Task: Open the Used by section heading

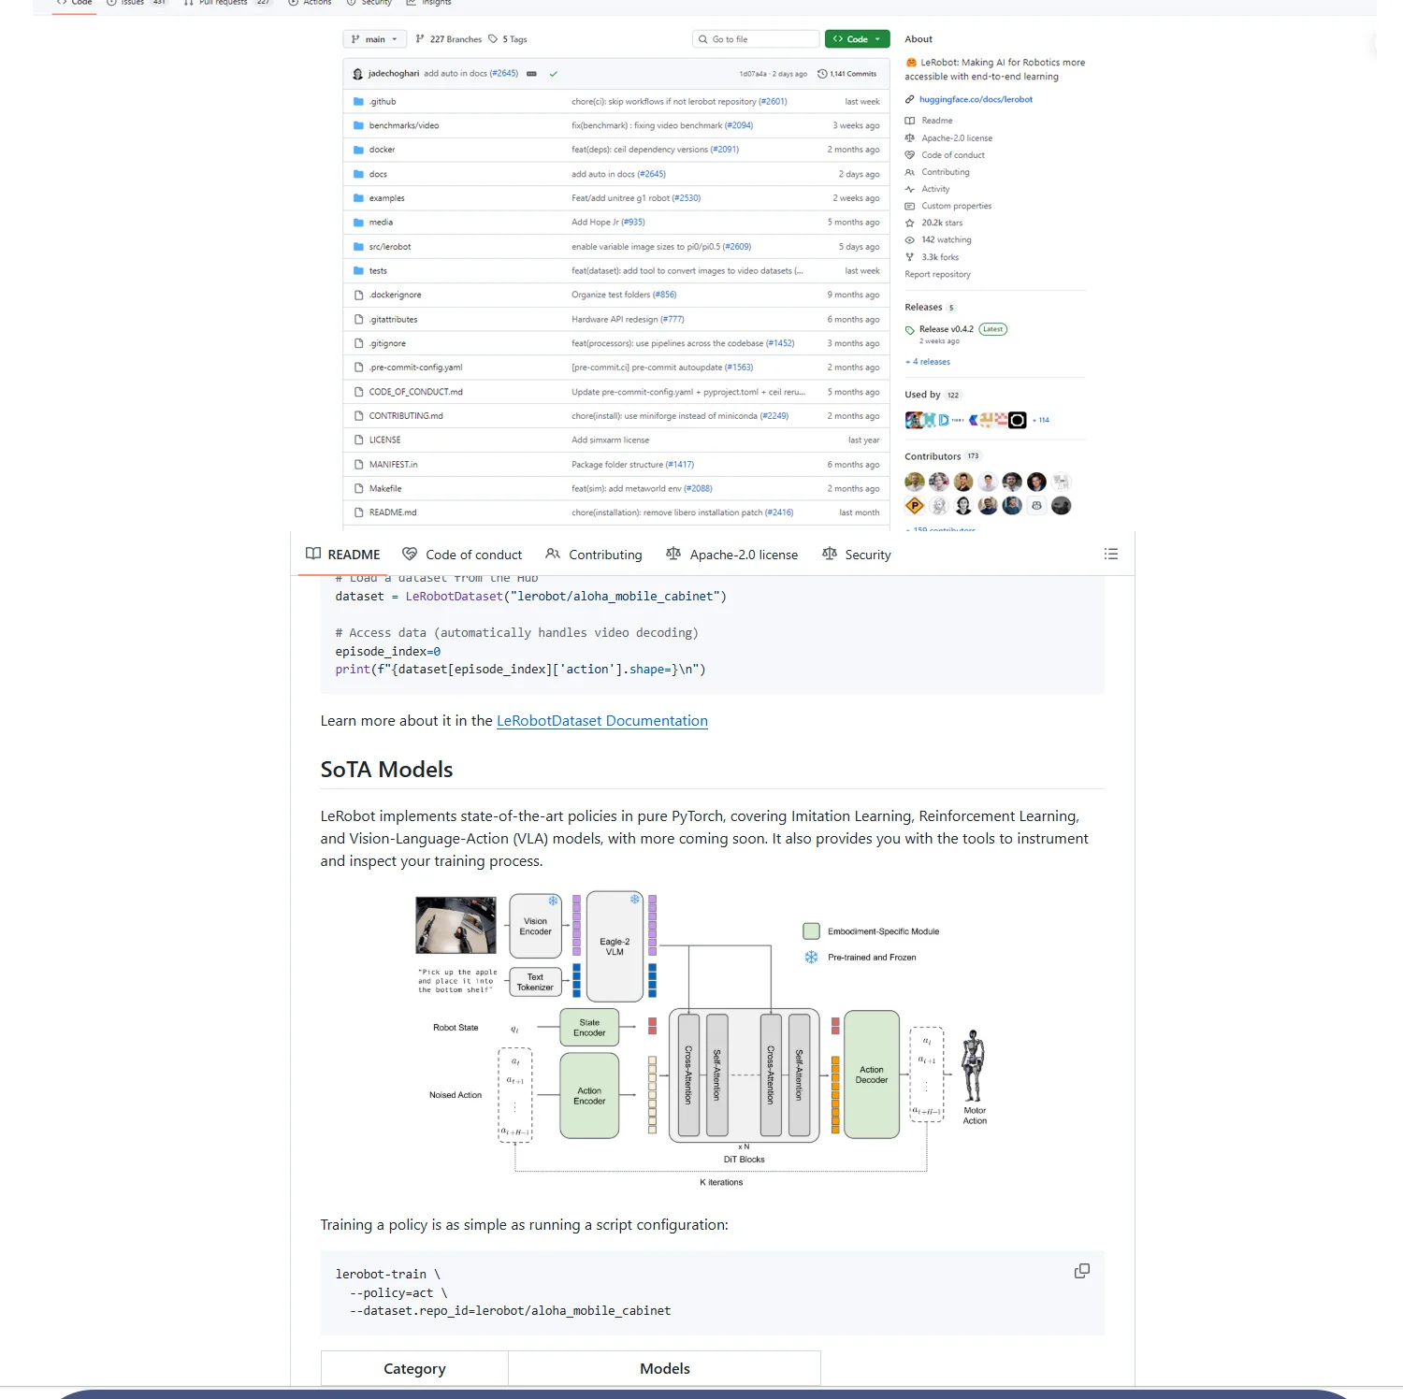Action: tap(922, 395)
